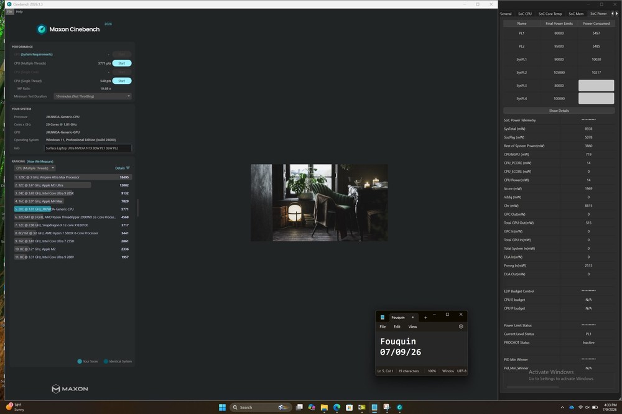Expand the ranking Details section
Screen dimensions: 622x414
[122, 168]
